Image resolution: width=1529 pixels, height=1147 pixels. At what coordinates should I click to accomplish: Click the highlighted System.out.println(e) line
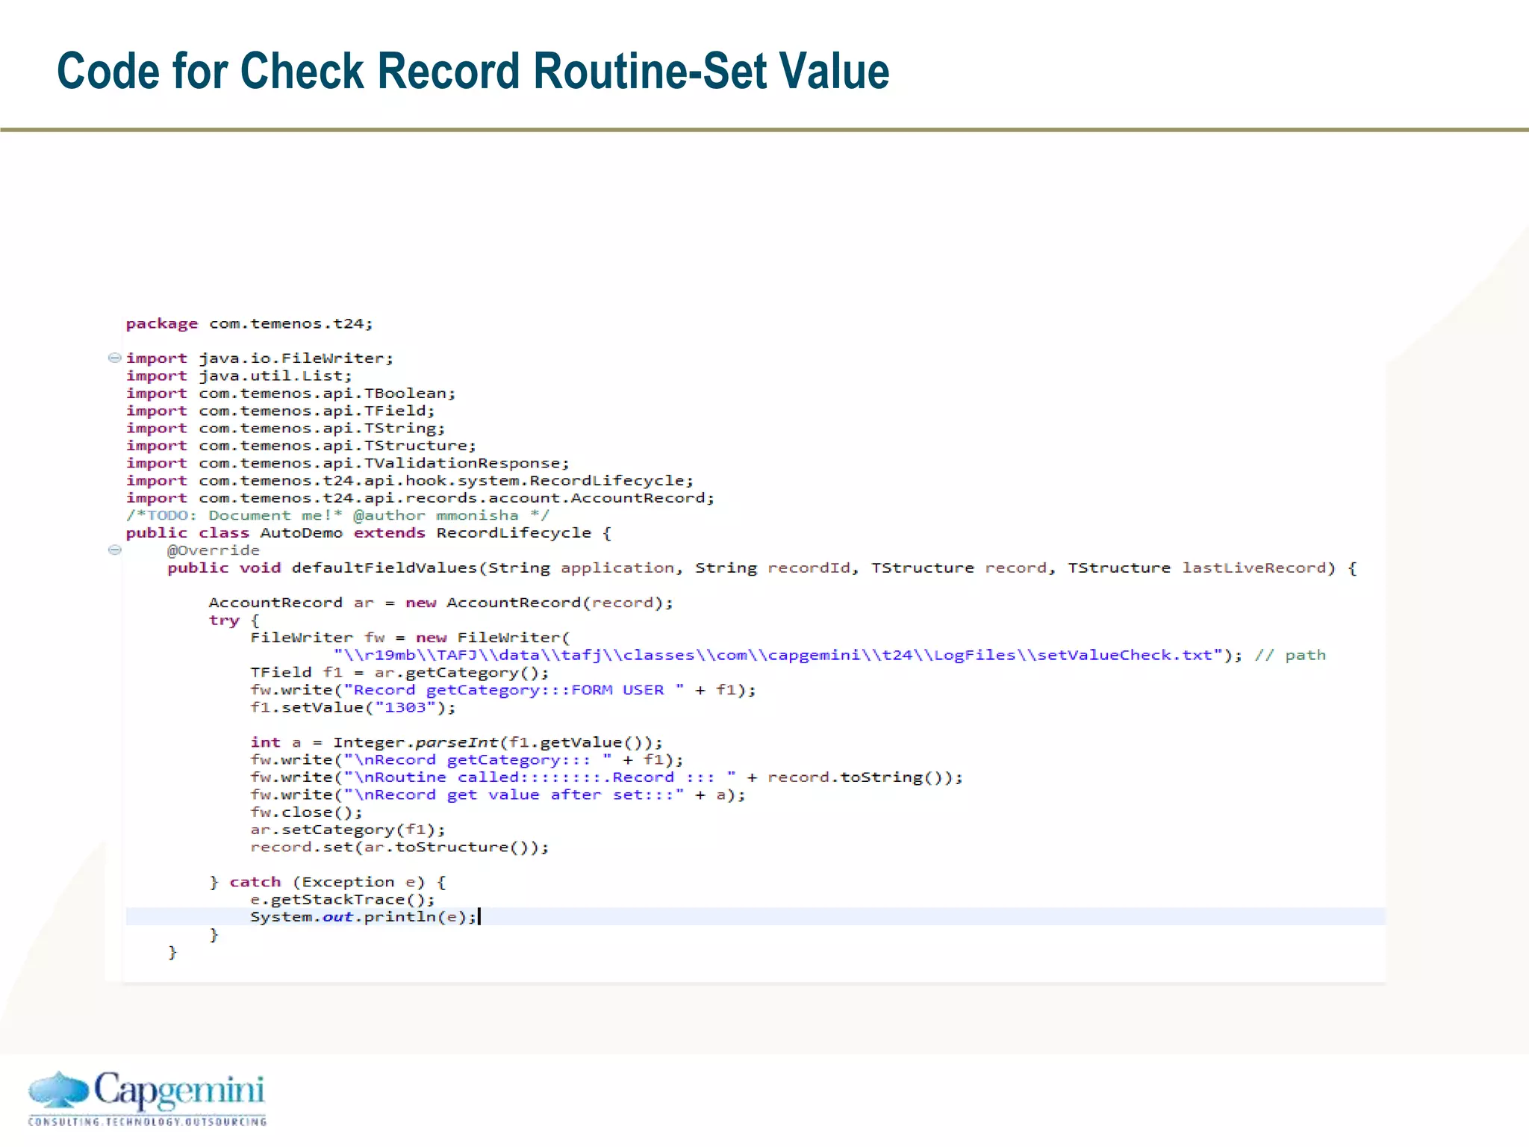coord(363,917)
